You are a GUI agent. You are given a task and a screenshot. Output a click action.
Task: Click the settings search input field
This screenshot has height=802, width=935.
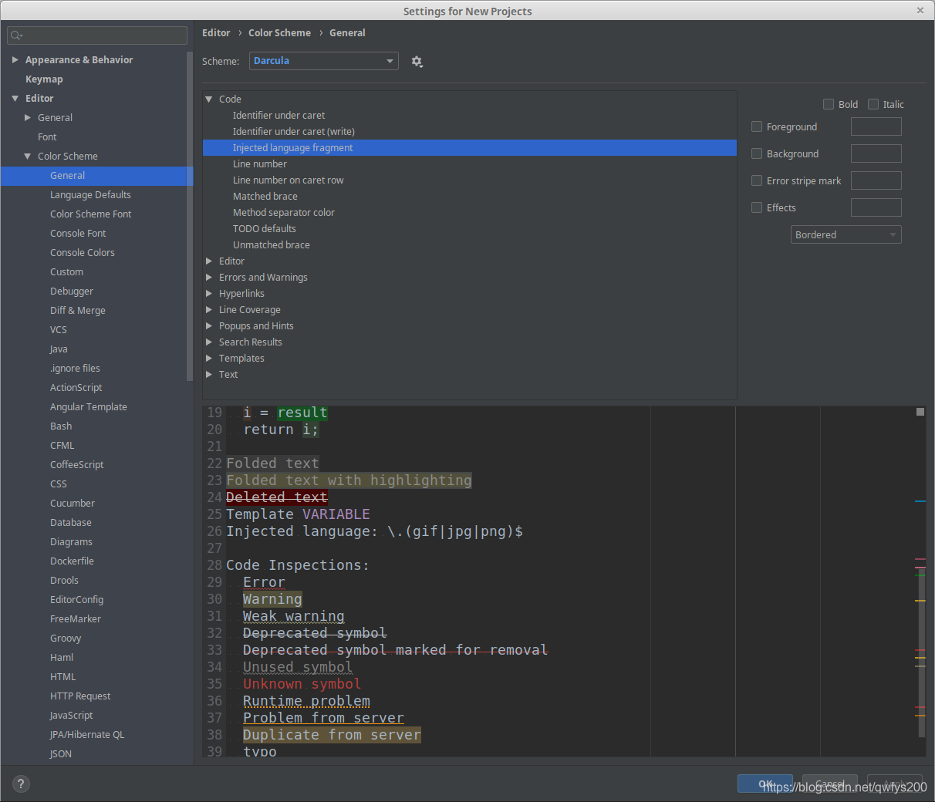[x=97, y=35]
